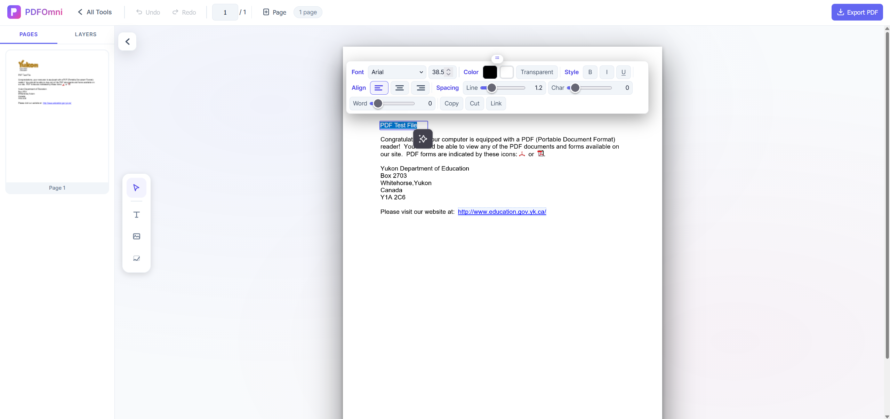
Task: Align text right
Action: tap(420, 88)
